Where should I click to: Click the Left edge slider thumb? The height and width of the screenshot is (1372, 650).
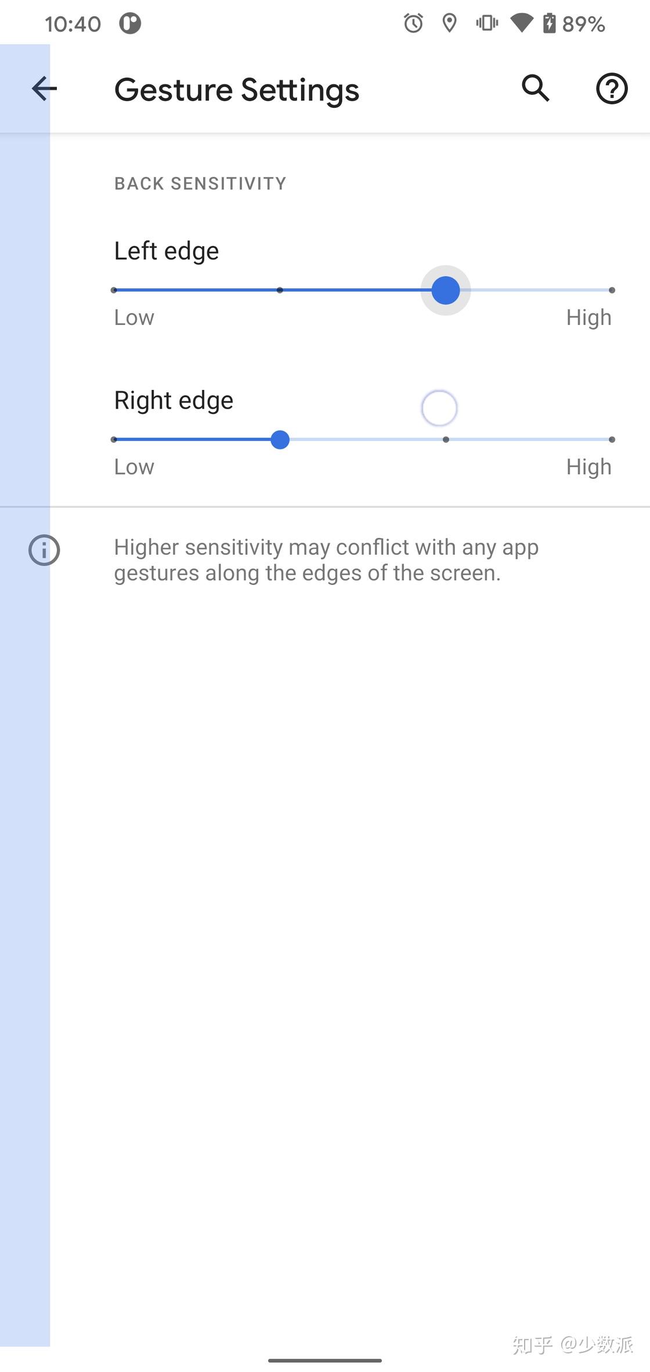(446, 290)
